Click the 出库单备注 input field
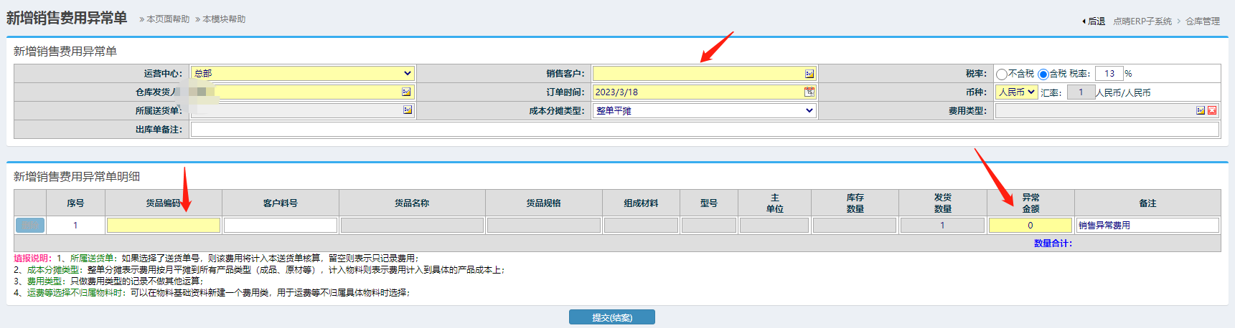Image resolution: width=1235 pixels, height=328 pixels. coord(705,129)
